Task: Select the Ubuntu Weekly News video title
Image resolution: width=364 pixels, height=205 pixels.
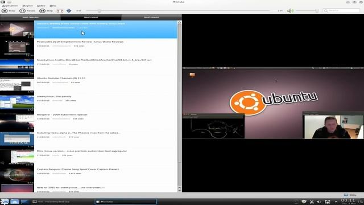Action: tap(81, 23)
